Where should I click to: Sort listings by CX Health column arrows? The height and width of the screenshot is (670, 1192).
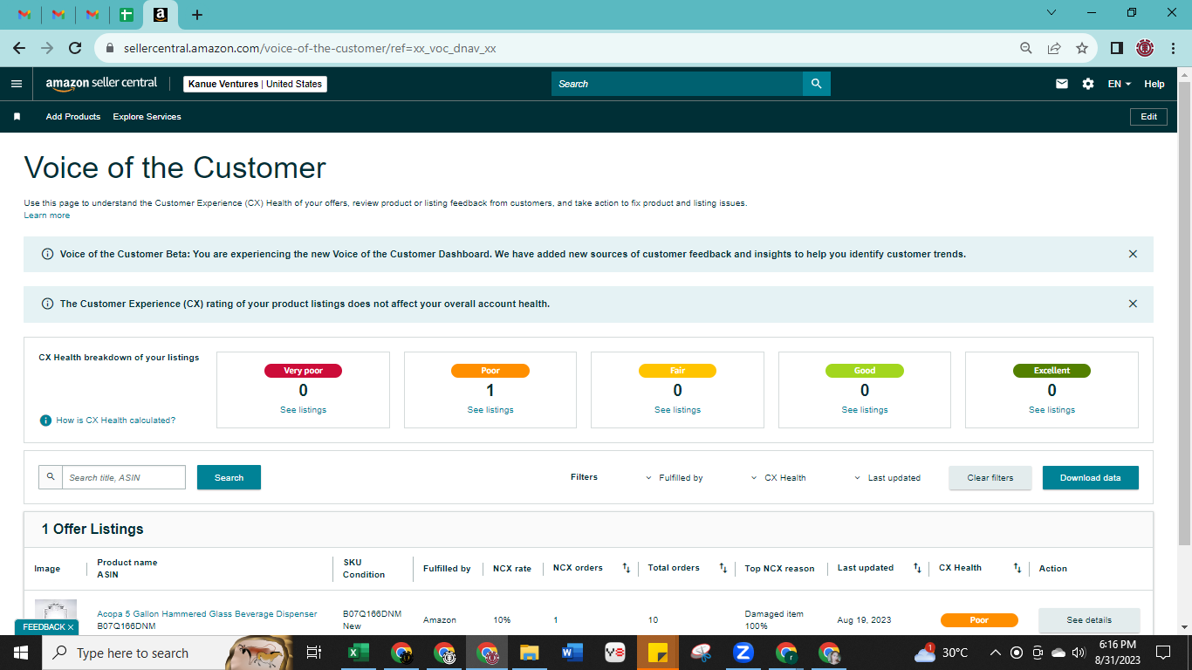click(x=1017, y=568)
